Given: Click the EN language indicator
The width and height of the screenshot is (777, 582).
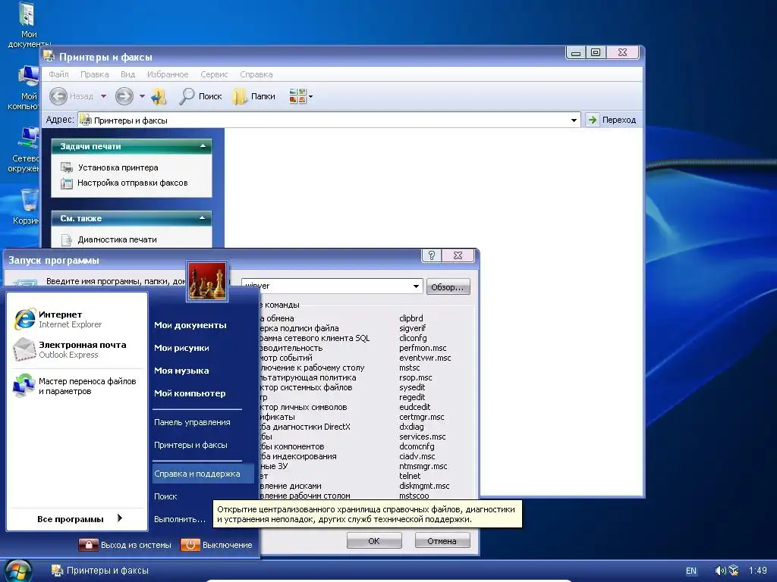Looking at the screenshot, I should pos(690,571).
